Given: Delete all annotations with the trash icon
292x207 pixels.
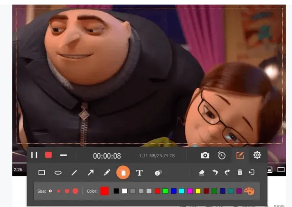Looking at the screenshot, I should 240,172.
